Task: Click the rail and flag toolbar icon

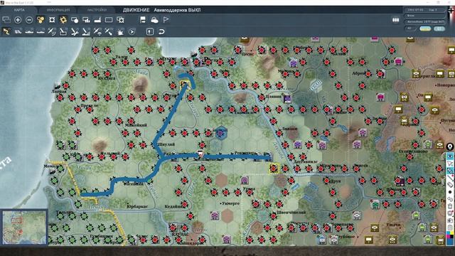Action: [x=143, y=20]
